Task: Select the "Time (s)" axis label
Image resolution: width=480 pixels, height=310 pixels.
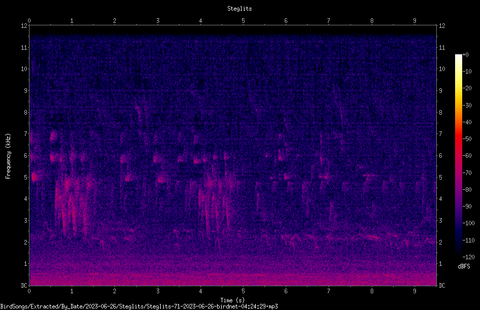Action: [232, 300]
